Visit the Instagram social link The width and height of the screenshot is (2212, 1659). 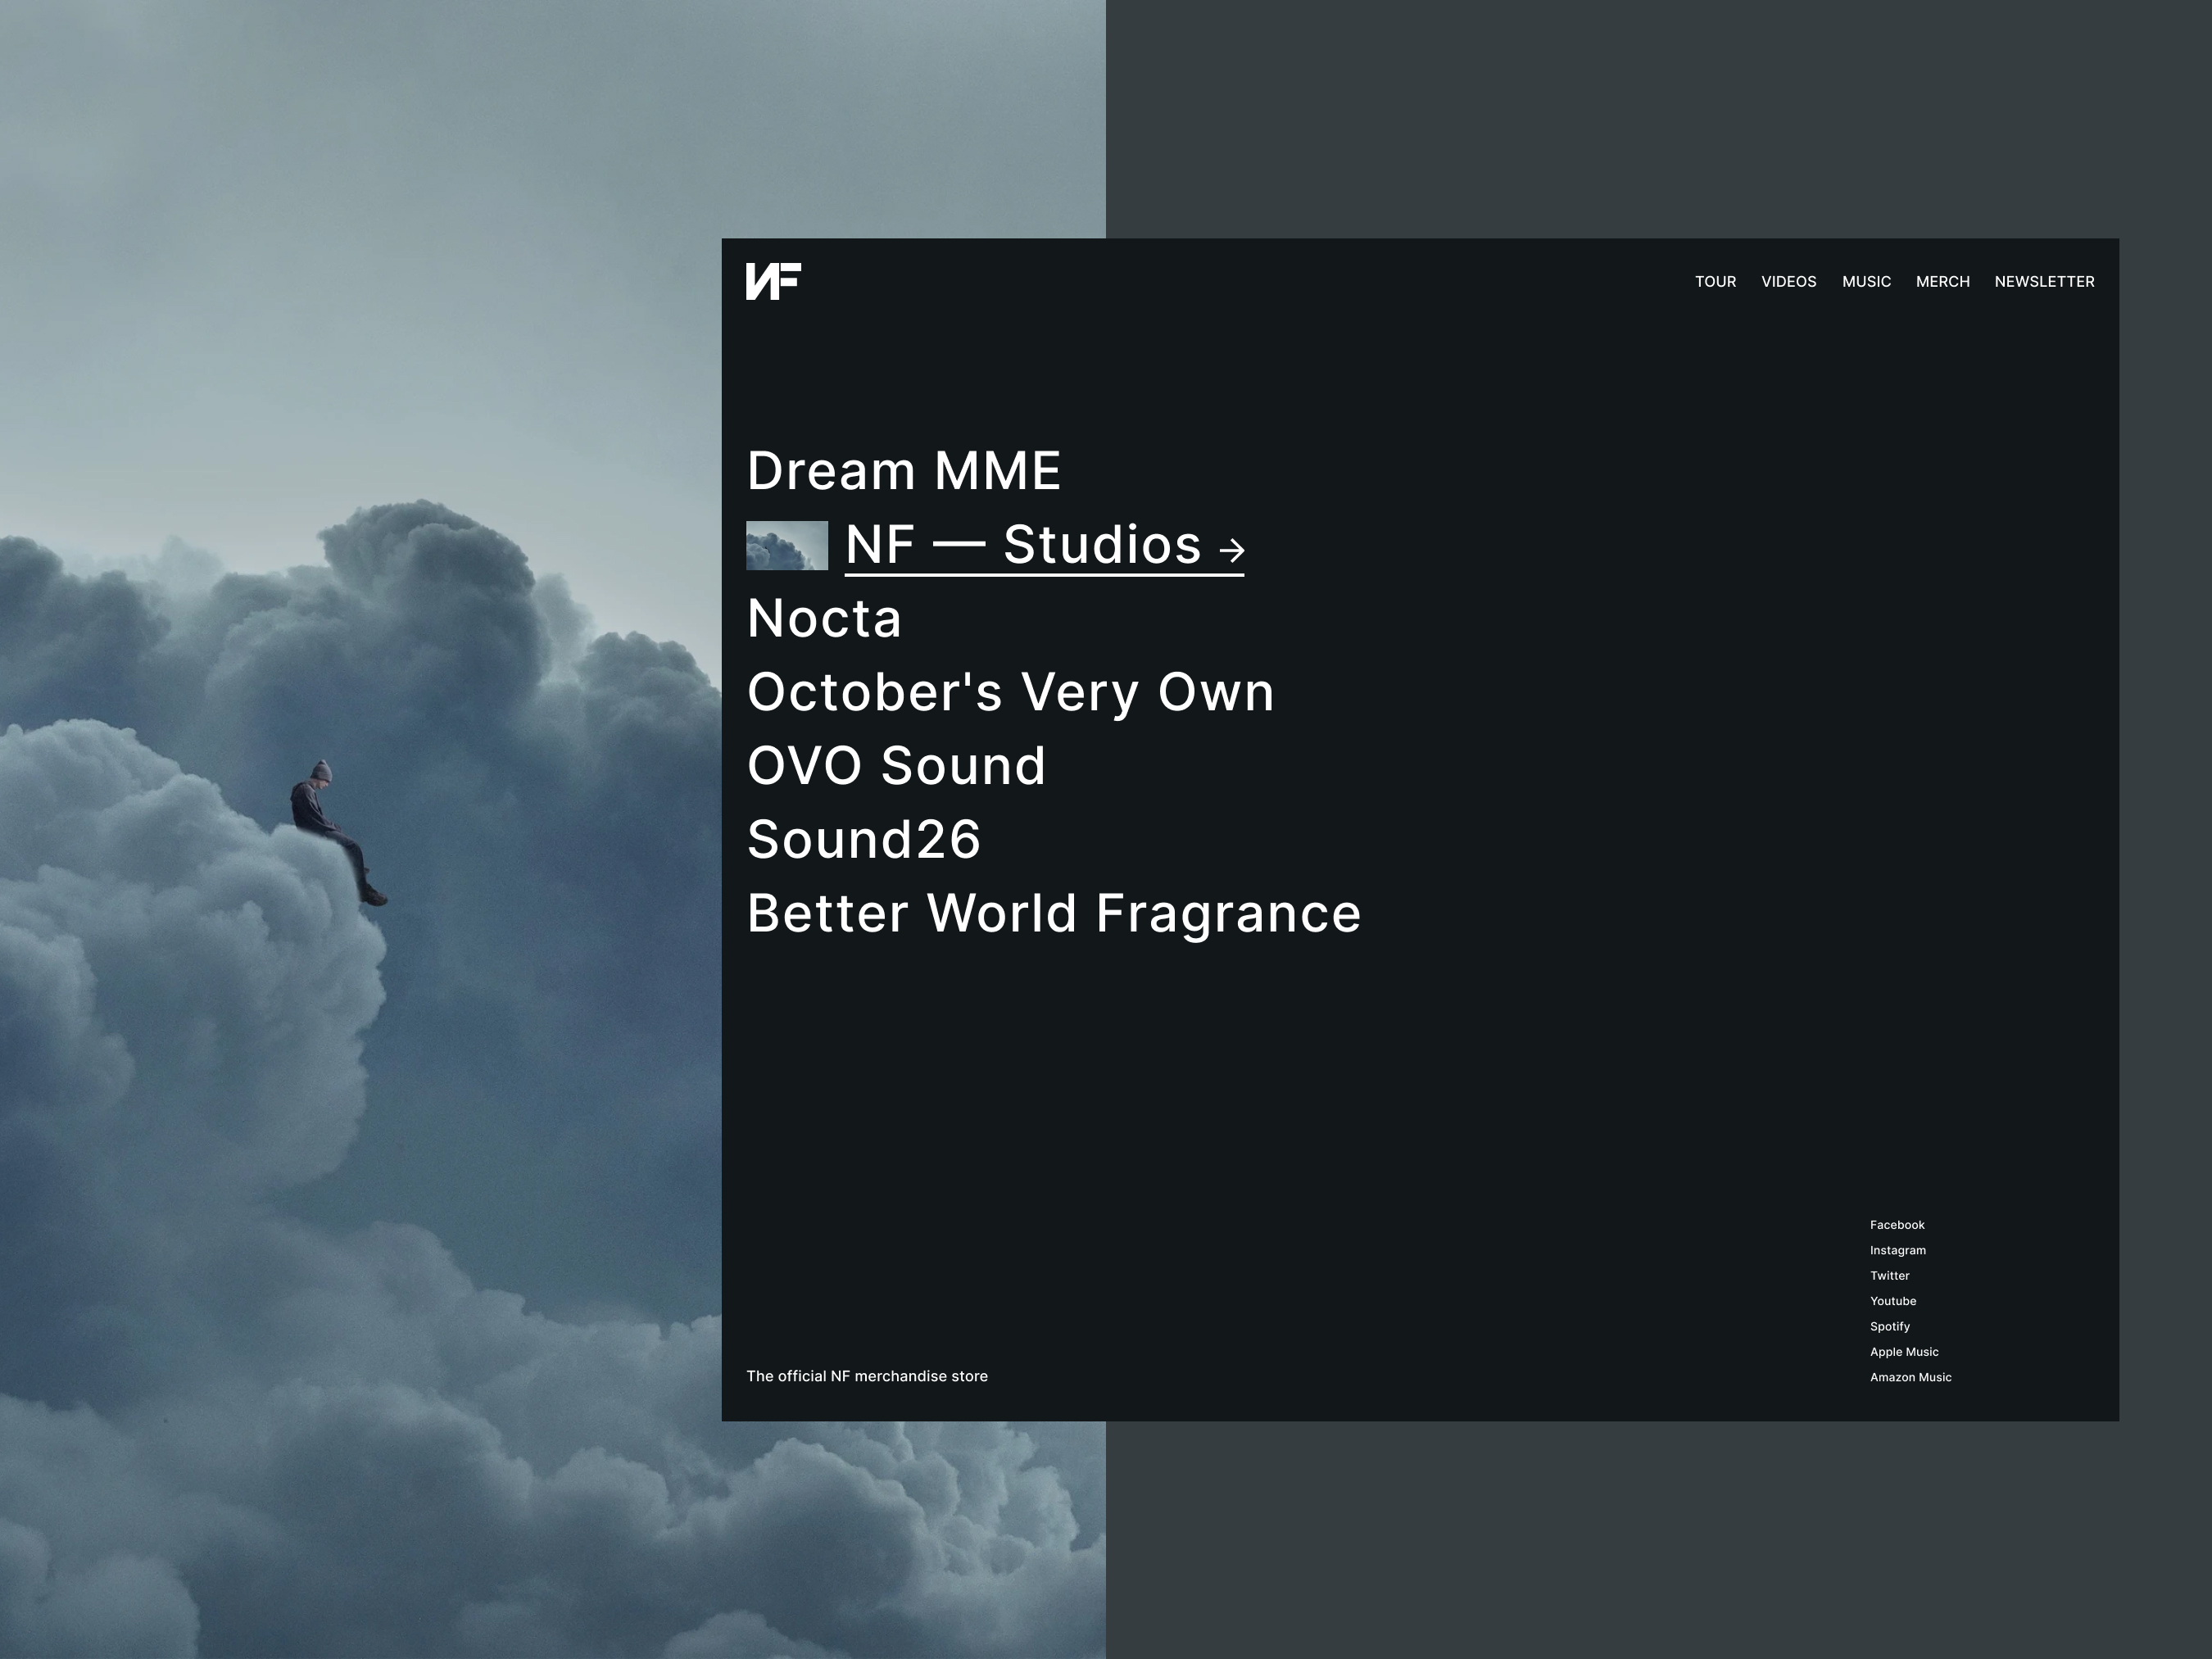1897,1250
